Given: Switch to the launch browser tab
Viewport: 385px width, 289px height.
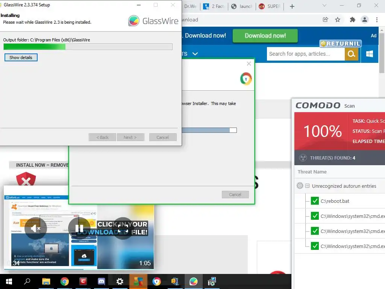Looking at the screenshot, I should (242, 6).
